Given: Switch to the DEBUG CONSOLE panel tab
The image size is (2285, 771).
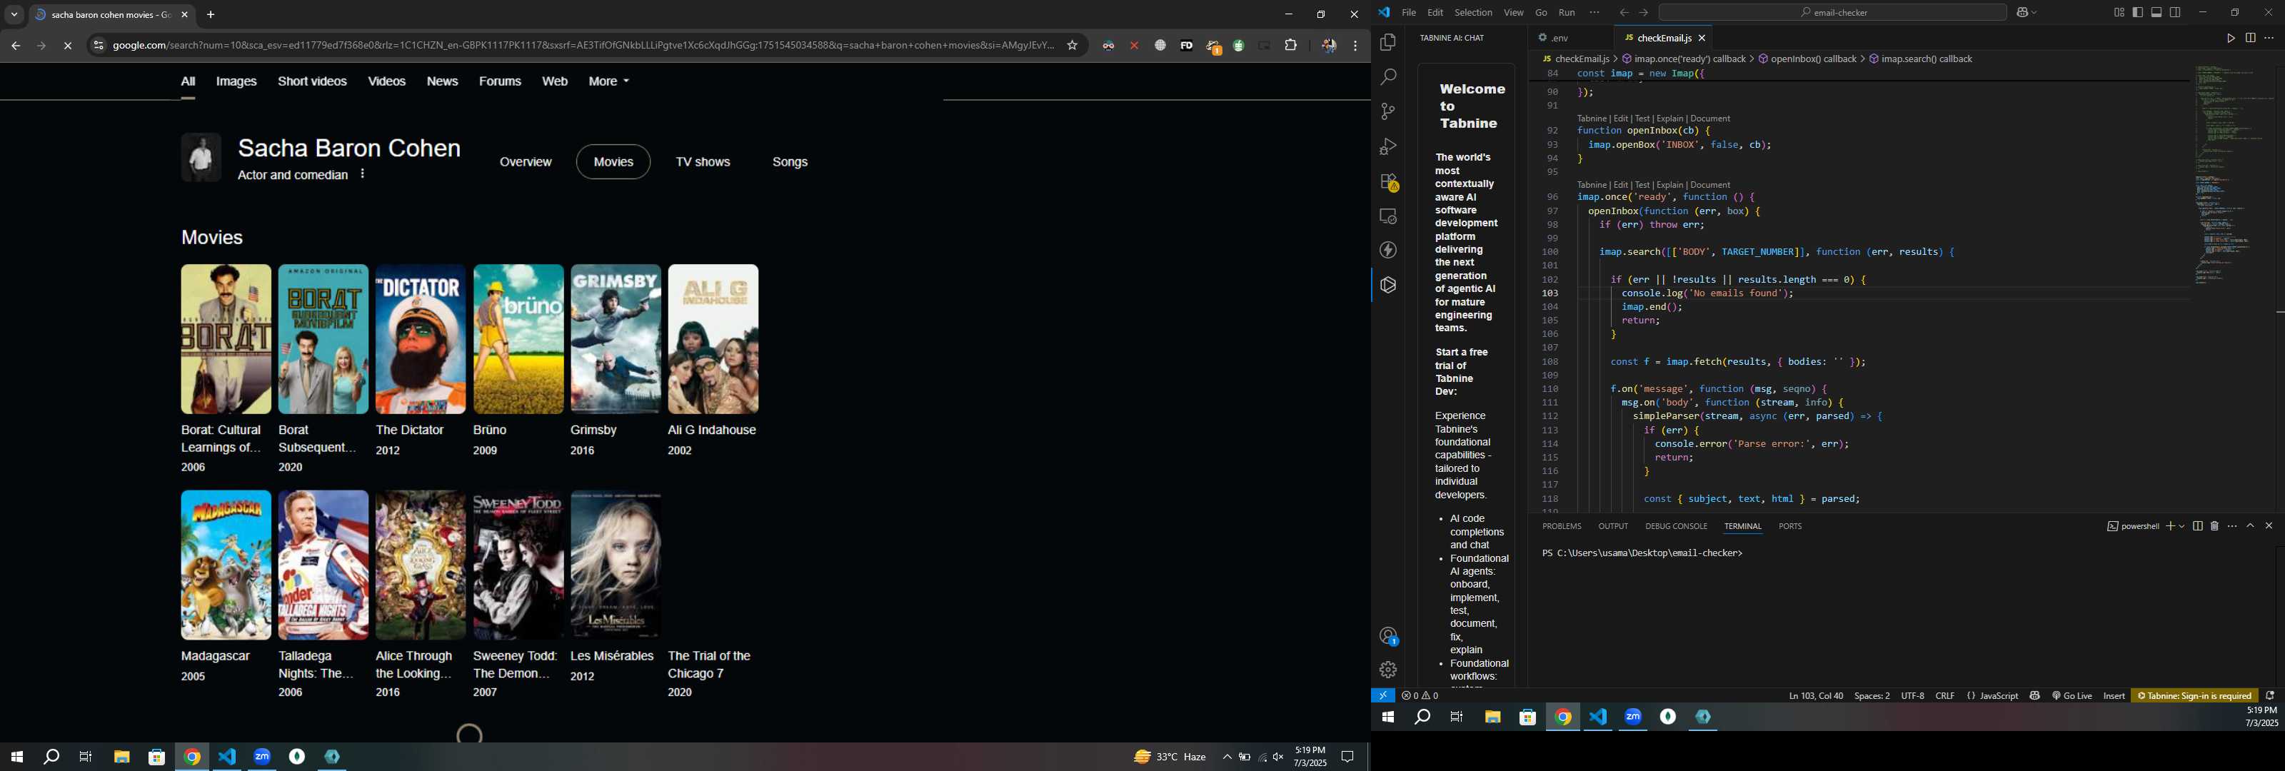Looking at the screenshot, I should tap(1676, 526).
